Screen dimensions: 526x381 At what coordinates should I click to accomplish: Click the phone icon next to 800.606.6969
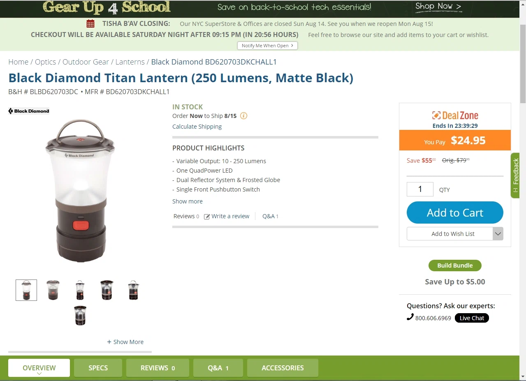[x=410, y=317]
